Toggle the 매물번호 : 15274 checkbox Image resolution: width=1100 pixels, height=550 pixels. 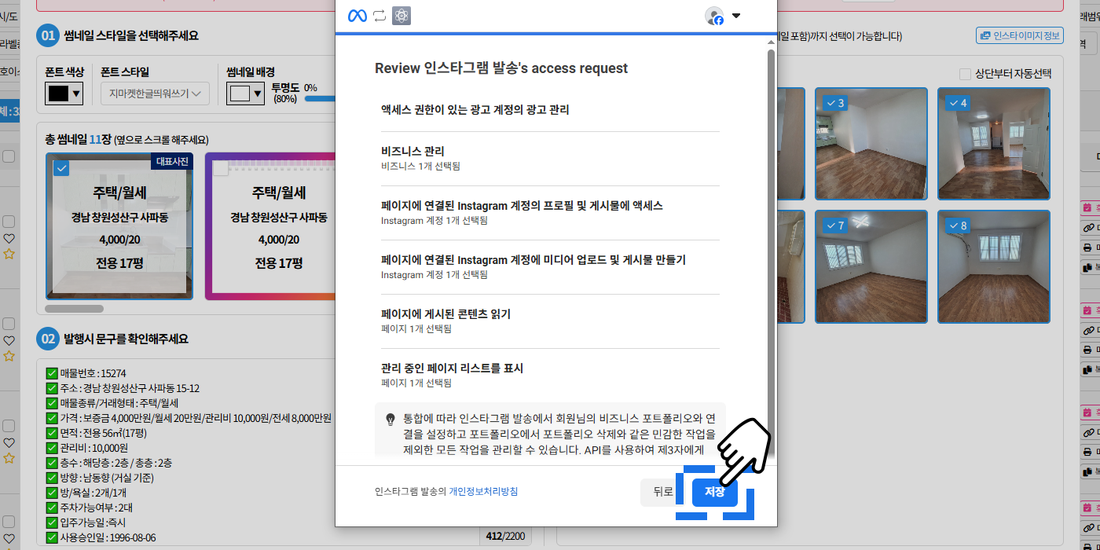point(53,373)
